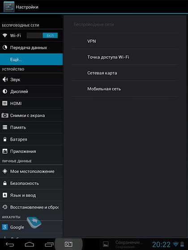
Task: Tap the Back navigation button
Action: pyautogui.click(x=10, y=244)
